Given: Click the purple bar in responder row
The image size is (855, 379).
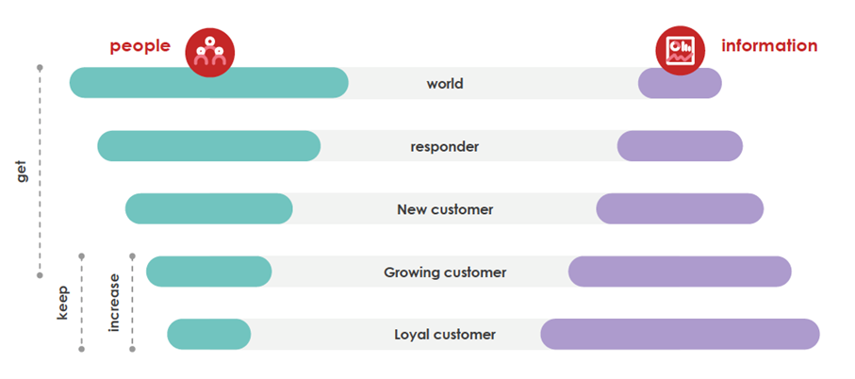Looking at the screenshot, I should click(x=680, y=146).
